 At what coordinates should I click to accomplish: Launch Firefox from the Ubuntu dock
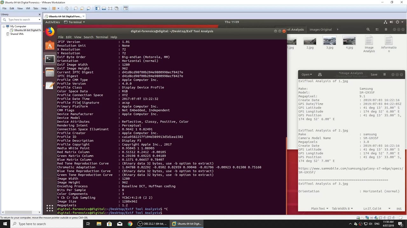[x=50, y=32]
